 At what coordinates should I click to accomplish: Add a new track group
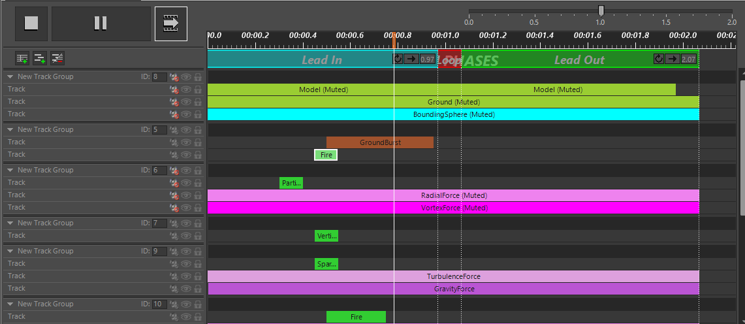22,58
